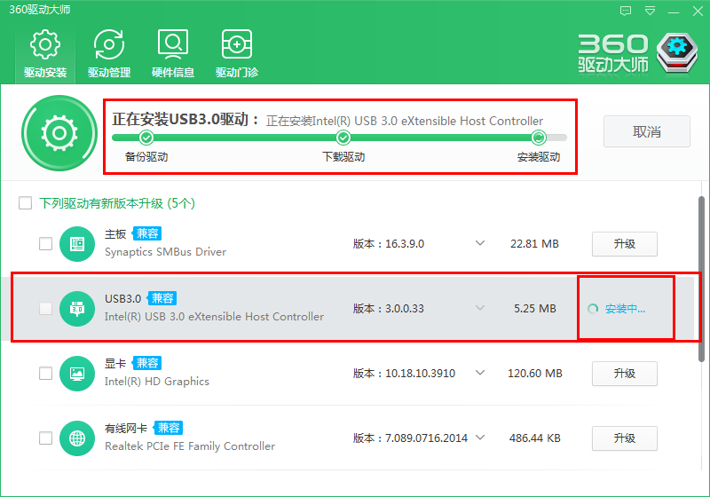Screen dimensions: 710x497
Task: Expand version dropdown for 7.089.0716.2014
Action: coord(480,438)
